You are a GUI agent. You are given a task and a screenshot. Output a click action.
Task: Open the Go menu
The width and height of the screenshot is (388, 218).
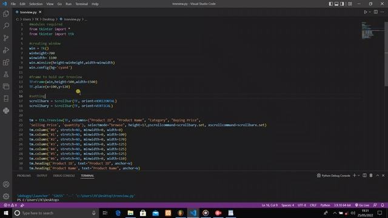pos(59,4)
